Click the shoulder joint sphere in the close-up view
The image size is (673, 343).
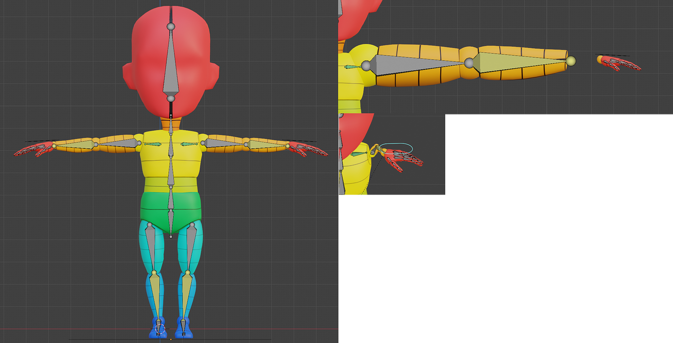pyautogui.click(x=366, y=65)
